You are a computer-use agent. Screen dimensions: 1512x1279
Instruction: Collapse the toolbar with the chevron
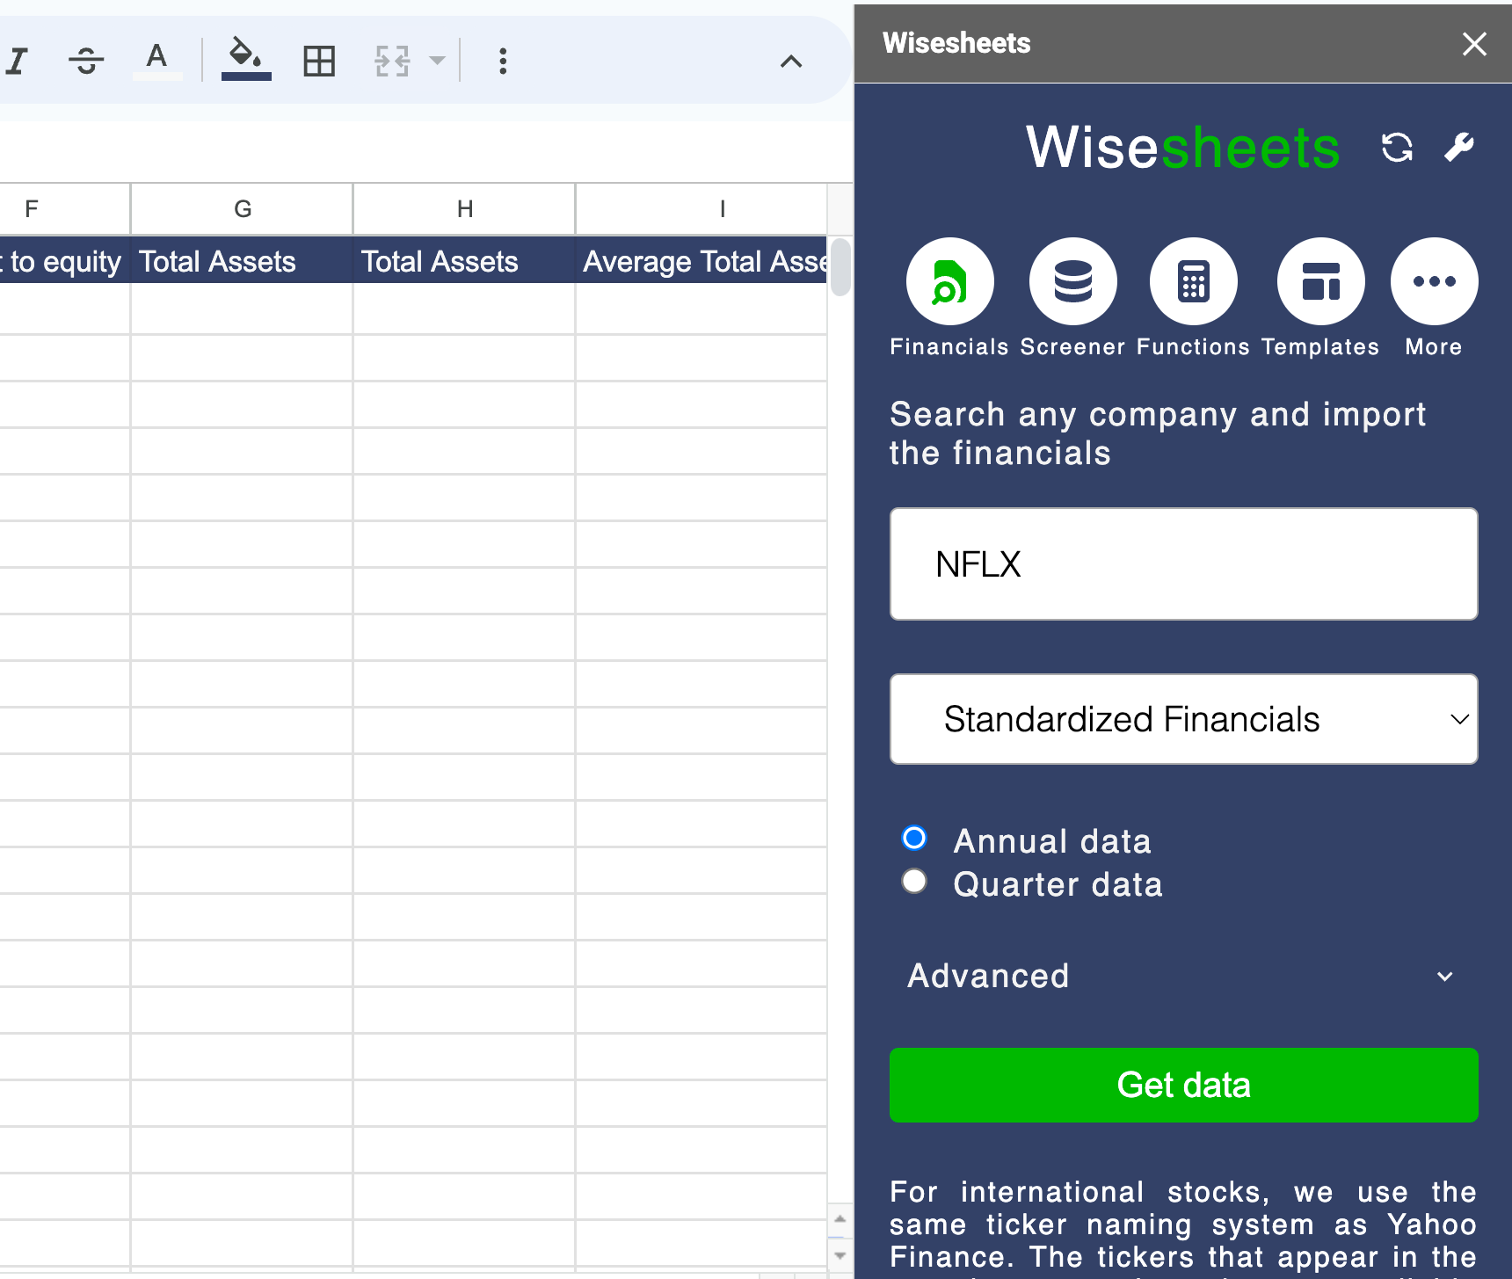click(791, 62)
